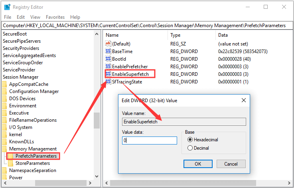Screen dimensions: 294x188
Task: Cancel the Edit DWORD dialog
Action: coord(231,164)
